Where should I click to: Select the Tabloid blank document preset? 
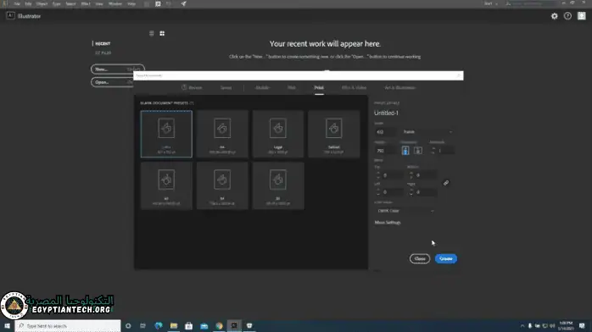[x=334, y=134]
